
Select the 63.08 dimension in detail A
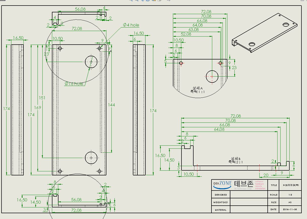(194, 29)
